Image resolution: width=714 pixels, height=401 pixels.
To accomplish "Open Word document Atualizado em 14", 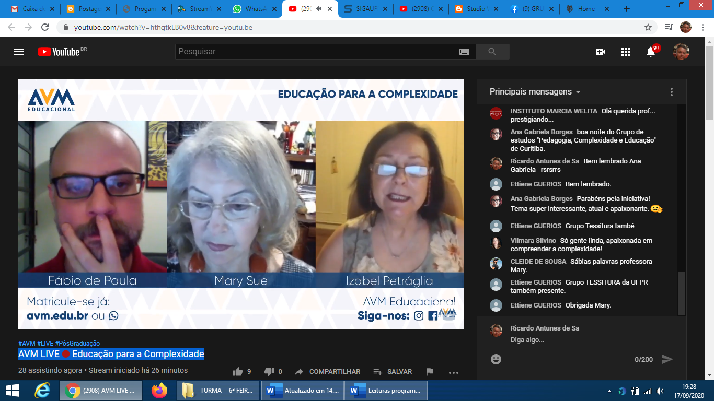I will click(303, 391).
